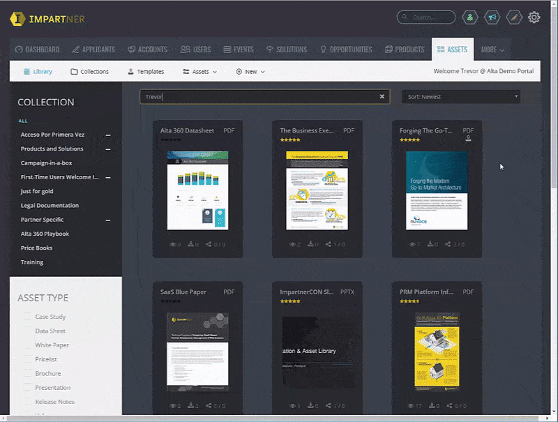
Task: Open the Assets submenu dropdown
Action: click(199, 72)
